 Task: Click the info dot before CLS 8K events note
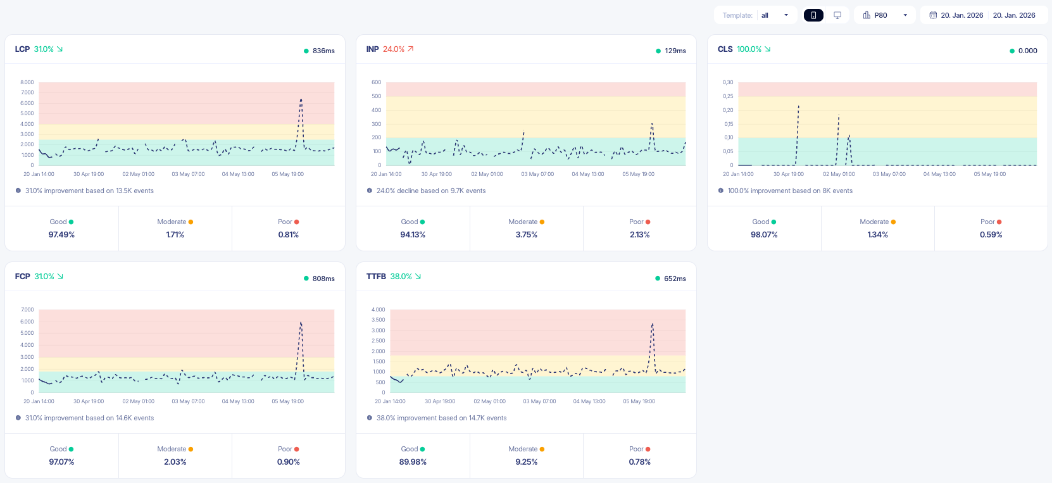click(720, 191)
